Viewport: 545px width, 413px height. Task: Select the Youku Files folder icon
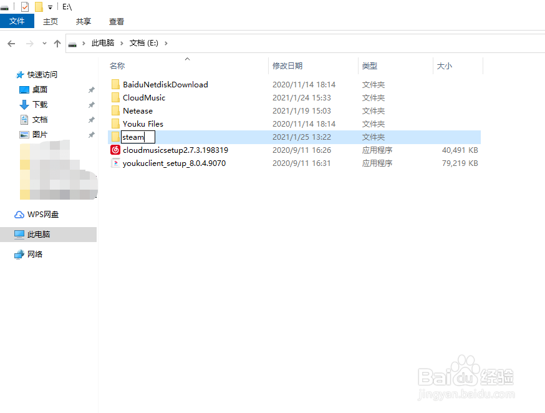tap(116, 124)
